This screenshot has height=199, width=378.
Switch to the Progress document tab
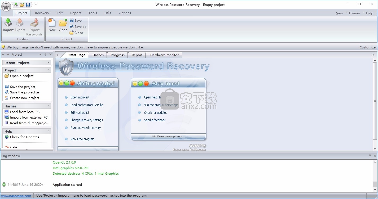[x=118, y=55]
